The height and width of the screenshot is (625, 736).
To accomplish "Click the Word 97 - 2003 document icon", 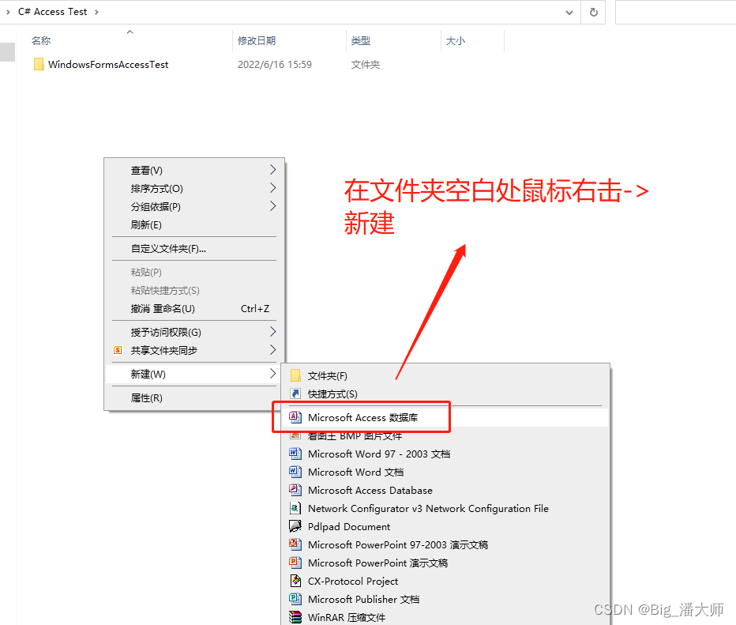I will tap(295, 454).
